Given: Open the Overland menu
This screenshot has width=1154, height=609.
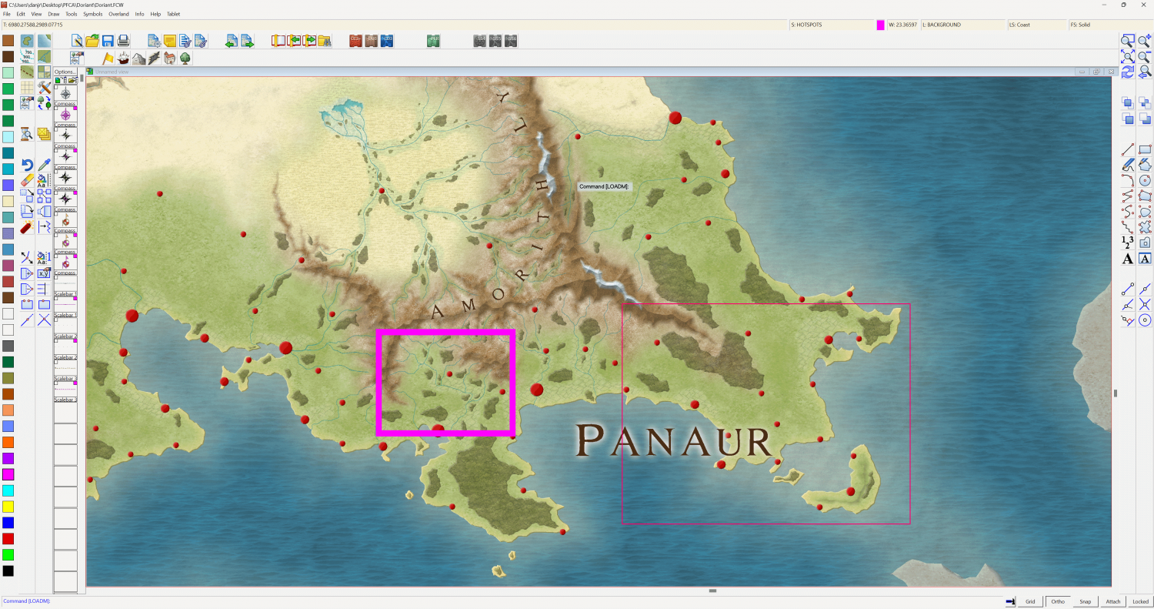Looking at the screenshot, I should 118,14.
